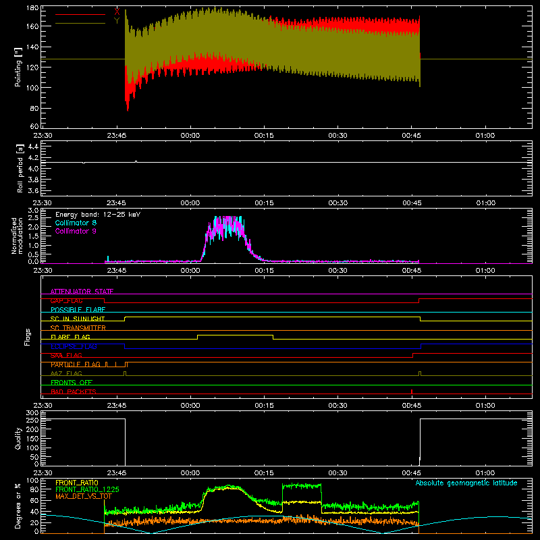The image size is (540, 540).
Task: Click the SC_IN_SUNLIGHT flag label
Action: 78,319
